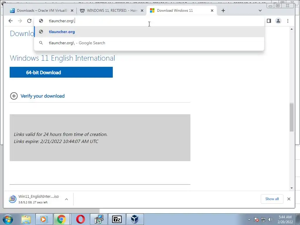Click the 64-bit Download button
This screenshot has height=225, width=300.
point(61,72)
